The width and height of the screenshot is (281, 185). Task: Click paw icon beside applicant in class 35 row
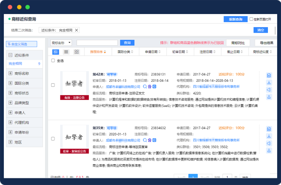(150, 140)
